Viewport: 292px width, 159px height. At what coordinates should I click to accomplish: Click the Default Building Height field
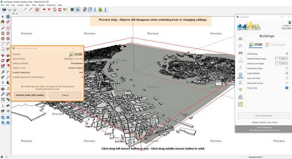point(282,59)
